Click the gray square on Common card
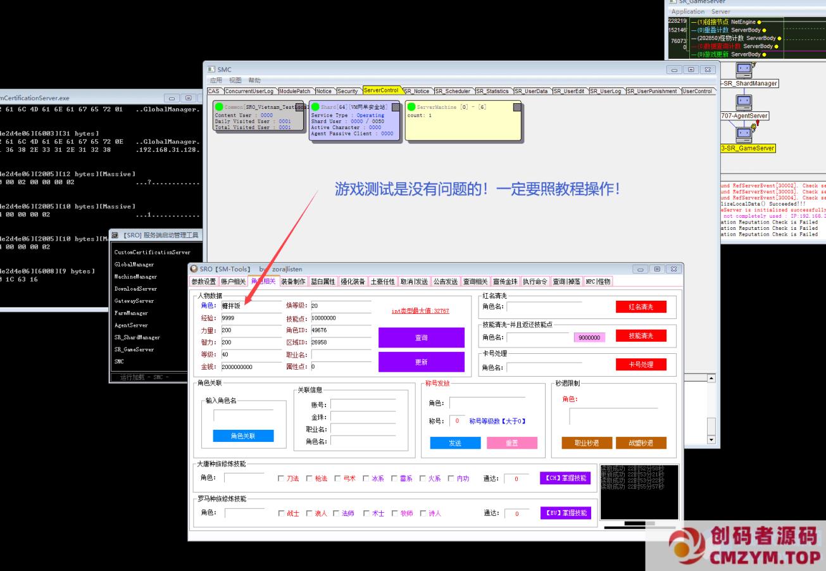826x571 pixels. tap(300, 107)
